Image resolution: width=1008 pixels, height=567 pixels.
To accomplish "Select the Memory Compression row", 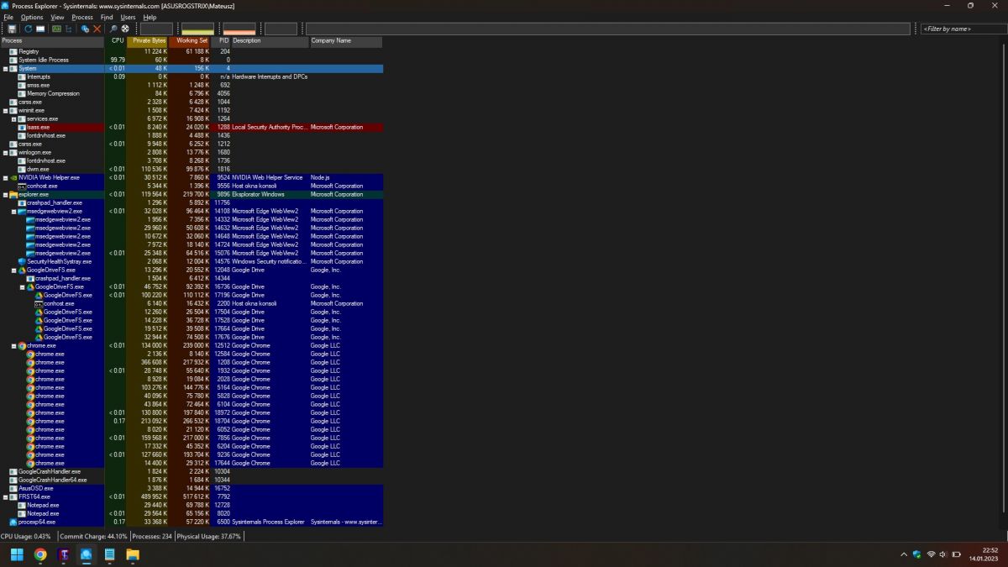I will (x=192, y=93).
